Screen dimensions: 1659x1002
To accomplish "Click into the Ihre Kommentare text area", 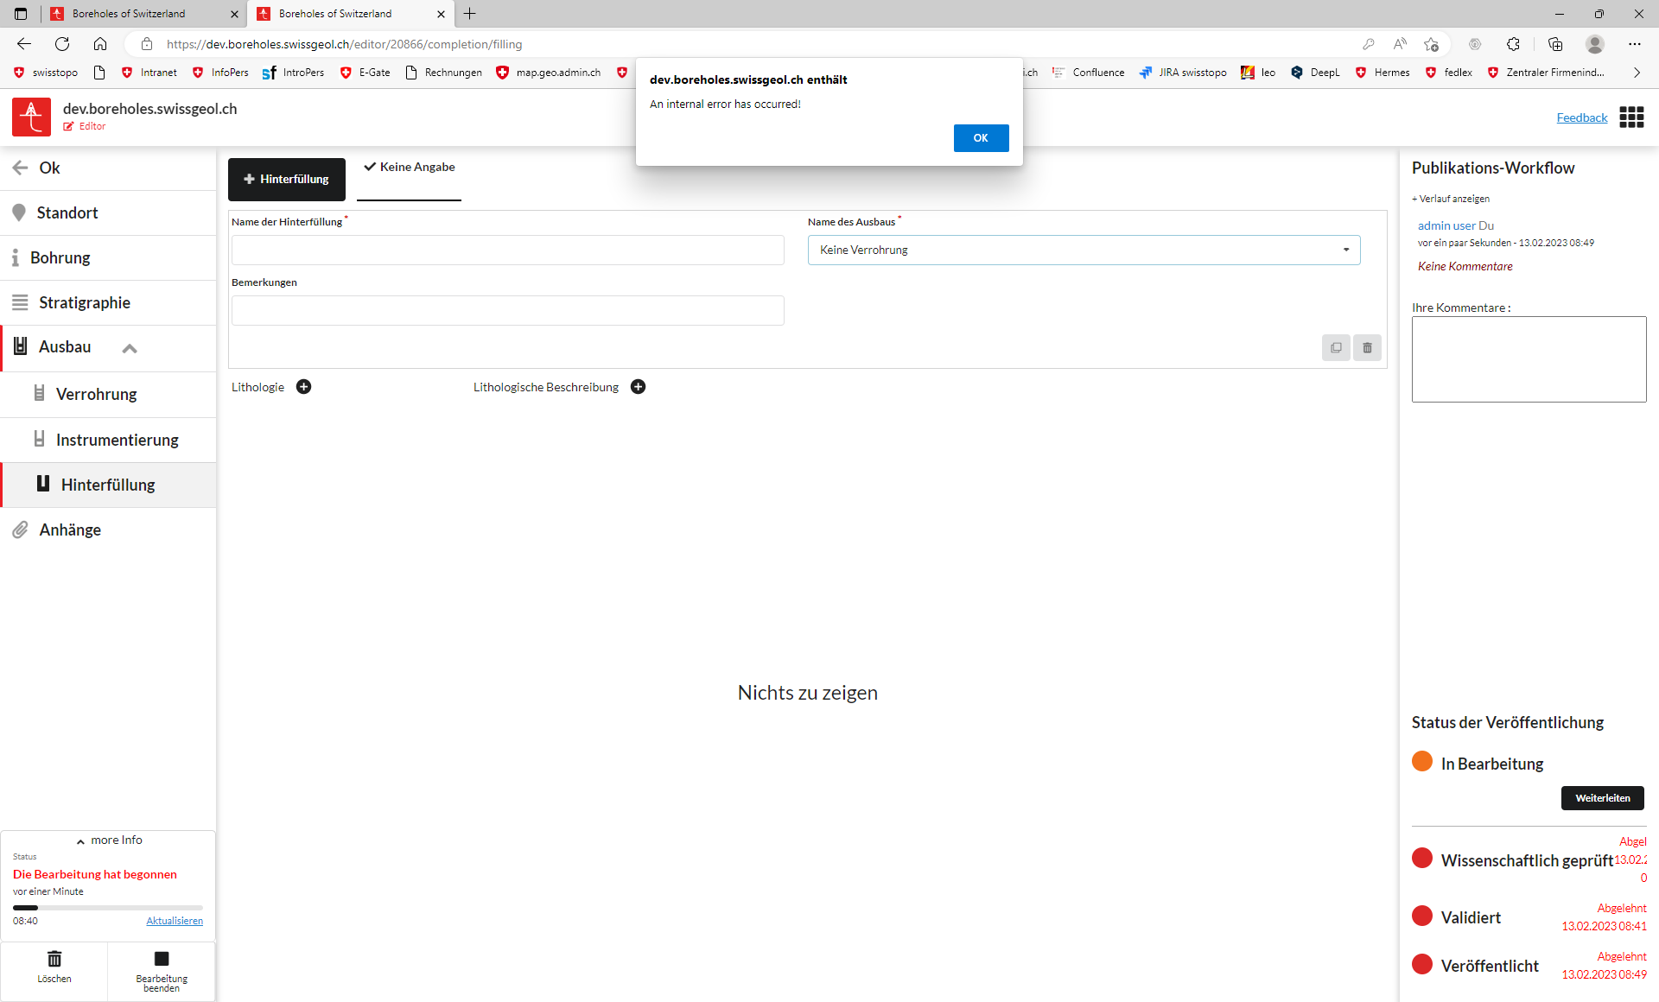I will tap(1529, 359).
